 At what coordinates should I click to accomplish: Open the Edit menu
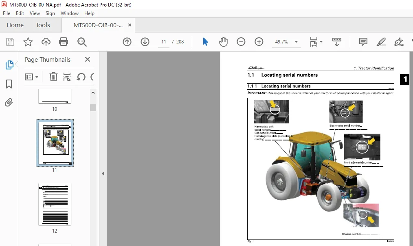click(x=20, y=13)
